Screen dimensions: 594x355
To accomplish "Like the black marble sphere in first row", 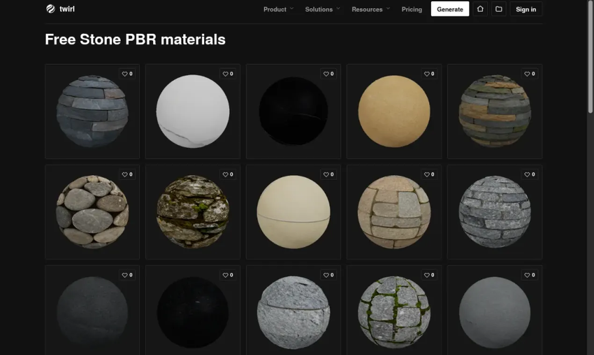I will pyautogui.click(x=328, y=74).
